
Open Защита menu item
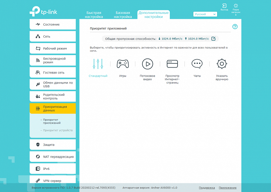(53, 145)
